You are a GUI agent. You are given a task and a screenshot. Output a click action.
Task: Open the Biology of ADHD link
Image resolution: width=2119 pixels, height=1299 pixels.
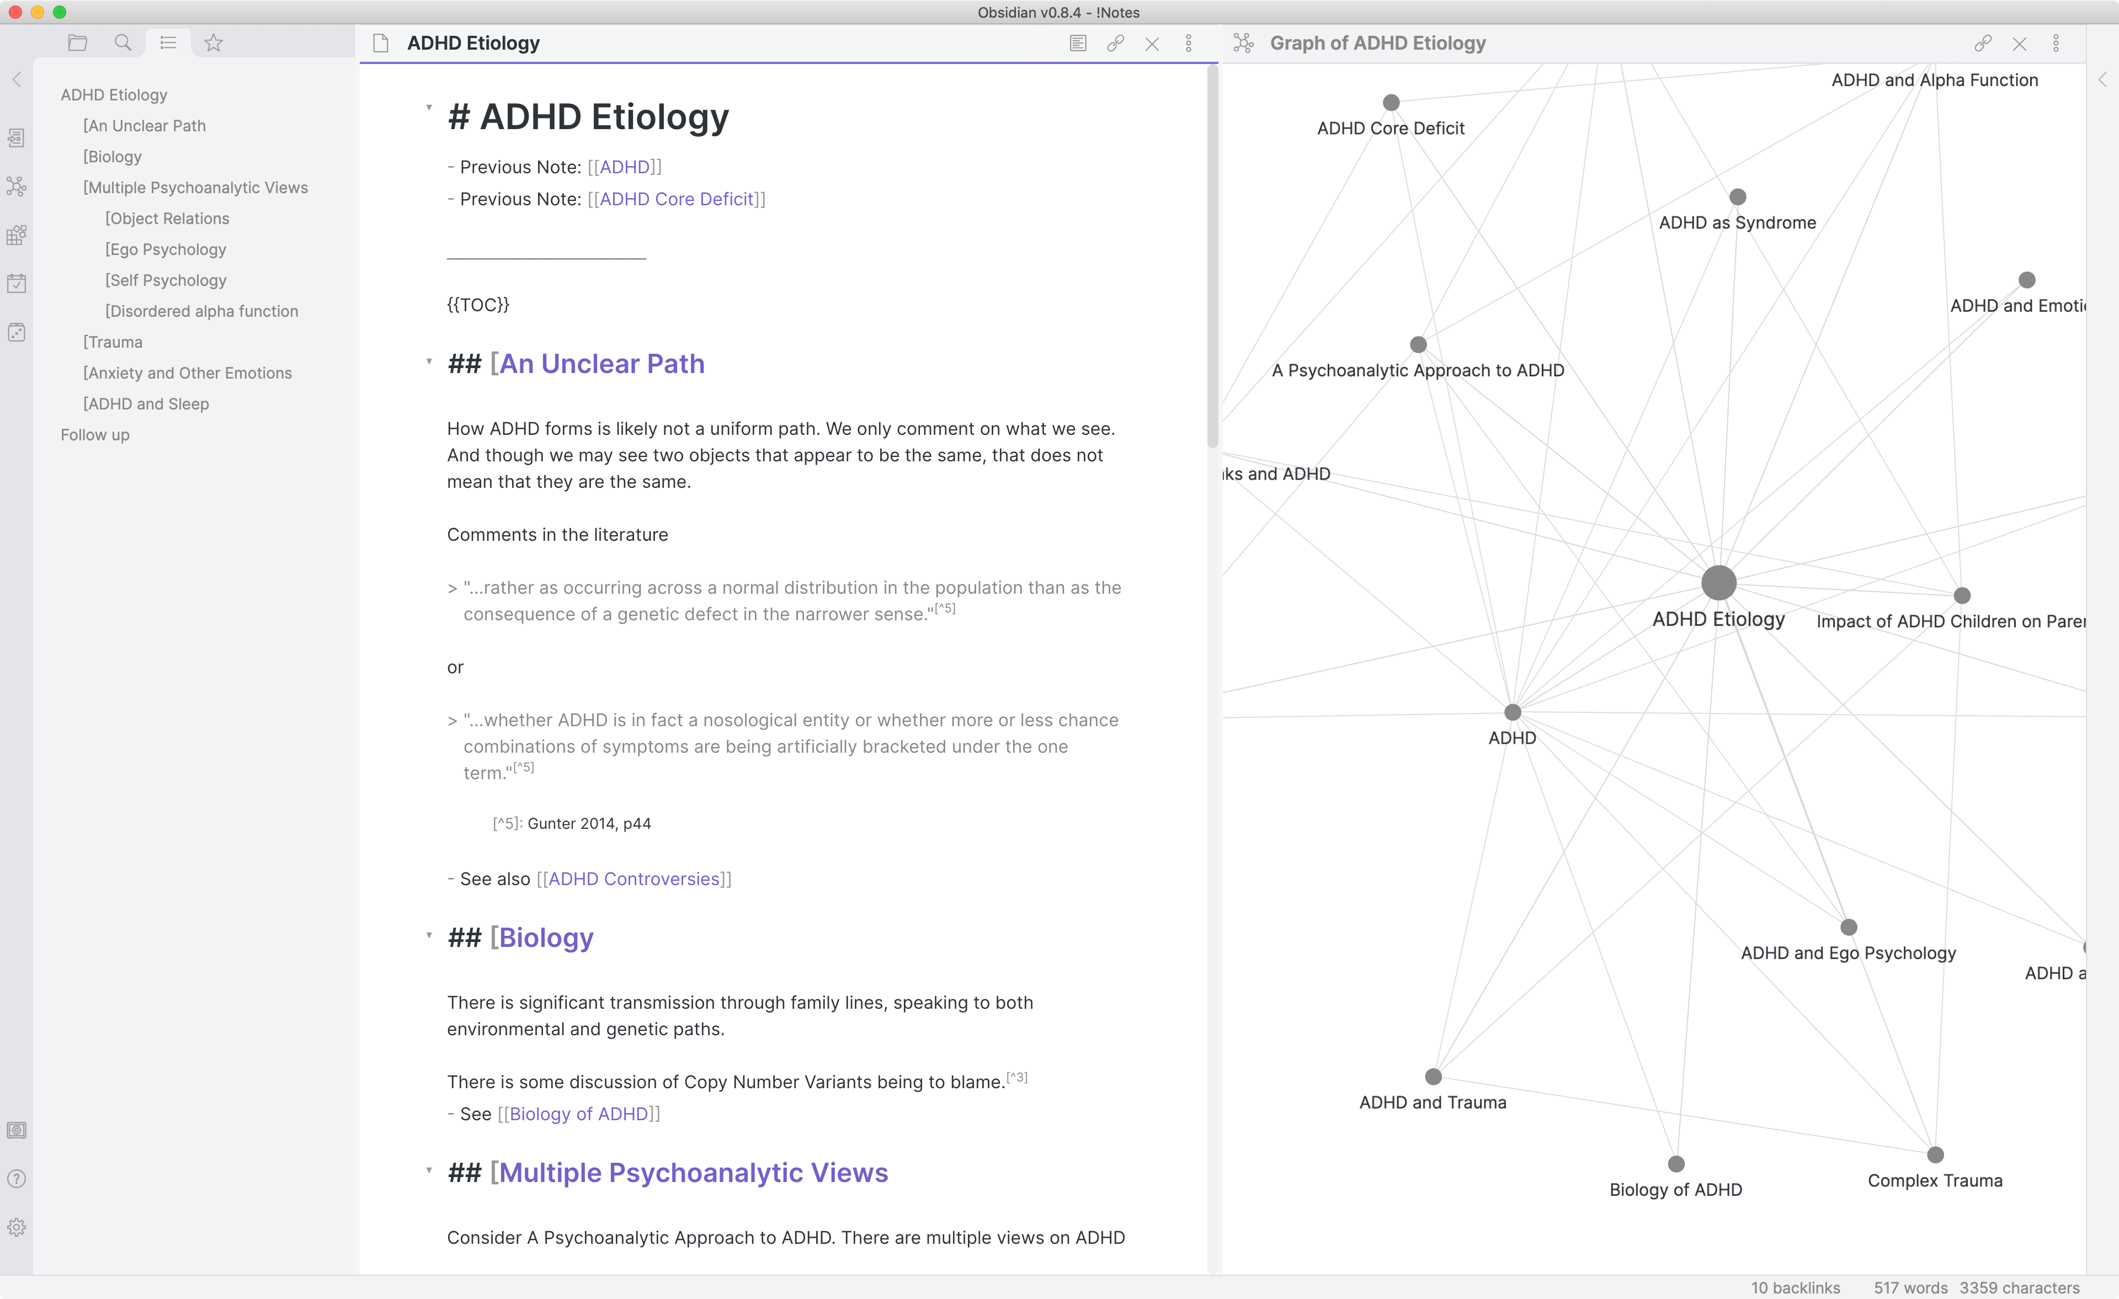(578, 1113)
